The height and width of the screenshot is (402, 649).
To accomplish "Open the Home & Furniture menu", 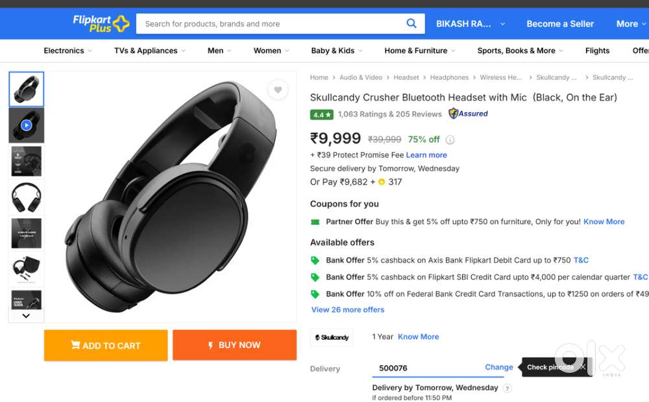I will pyautogui.click(x=419, y=51).
